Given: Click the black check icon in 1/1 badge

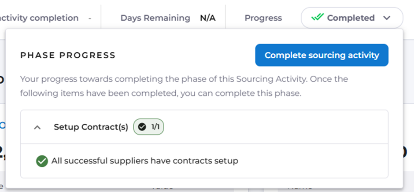Looking at the screenshot, I should tap(141, 127).
